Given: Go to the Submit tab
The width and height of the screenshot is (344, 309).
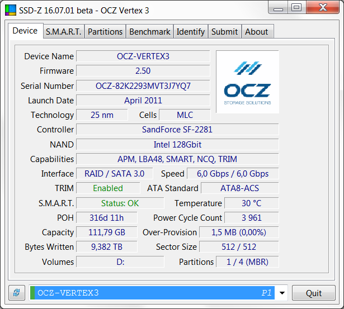Looking at the screenshot, I should 225,31.
